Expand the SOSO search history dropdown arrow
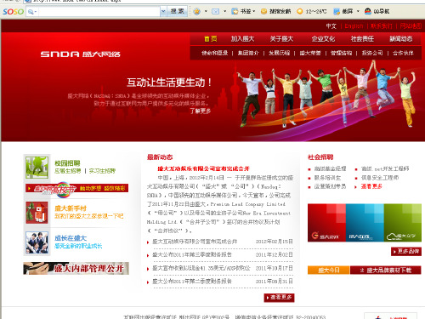The height and width of the screenshot is (319, 425). coord(163,12)
